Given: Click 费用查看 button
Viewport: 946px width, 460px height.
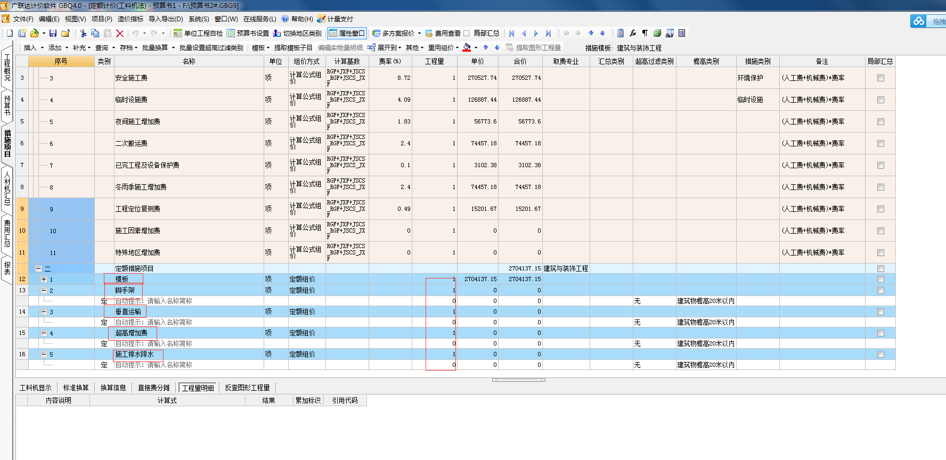Looking at the screenshot, I should 443,33.
